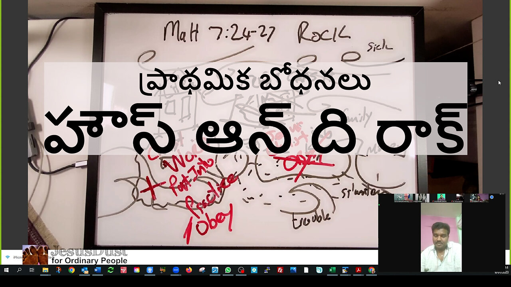Switch to Microsoft Word on the taskbar
Viewport: 511px width, 287px height.
point(97,270)
